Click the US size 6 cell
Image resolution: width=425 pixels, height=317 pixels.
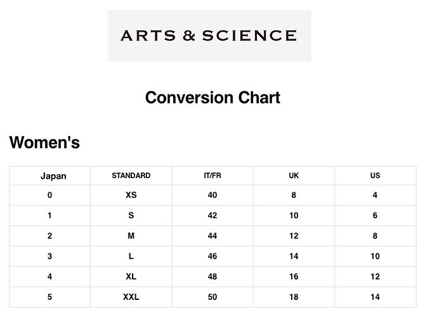tap(375, 216)
